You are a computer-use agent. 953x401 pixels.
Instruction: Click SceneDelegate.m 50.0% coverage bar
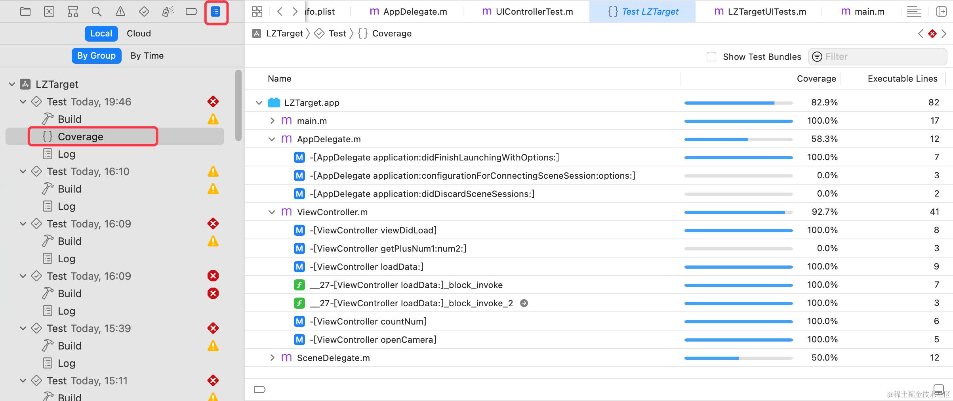click(x=738, y=358)
